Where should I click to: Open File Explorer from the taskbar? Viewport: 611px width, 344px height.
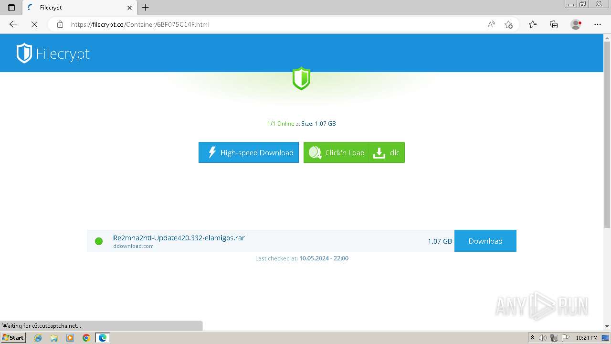click(54, 338)
